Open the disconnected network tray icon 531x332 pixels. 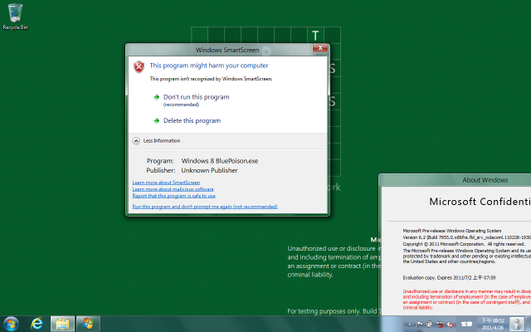(440, 325)
